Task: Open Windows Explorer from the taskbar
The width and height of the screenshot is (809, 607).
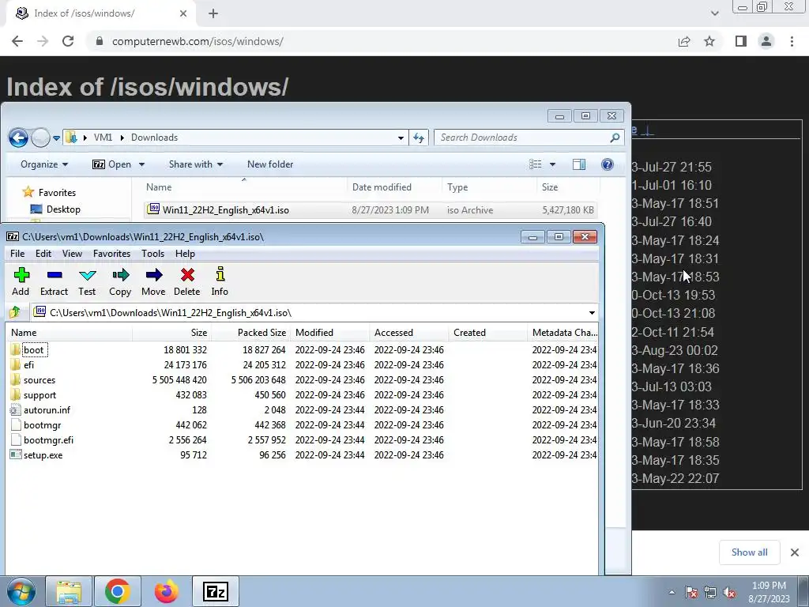Action: pos(69,591)
